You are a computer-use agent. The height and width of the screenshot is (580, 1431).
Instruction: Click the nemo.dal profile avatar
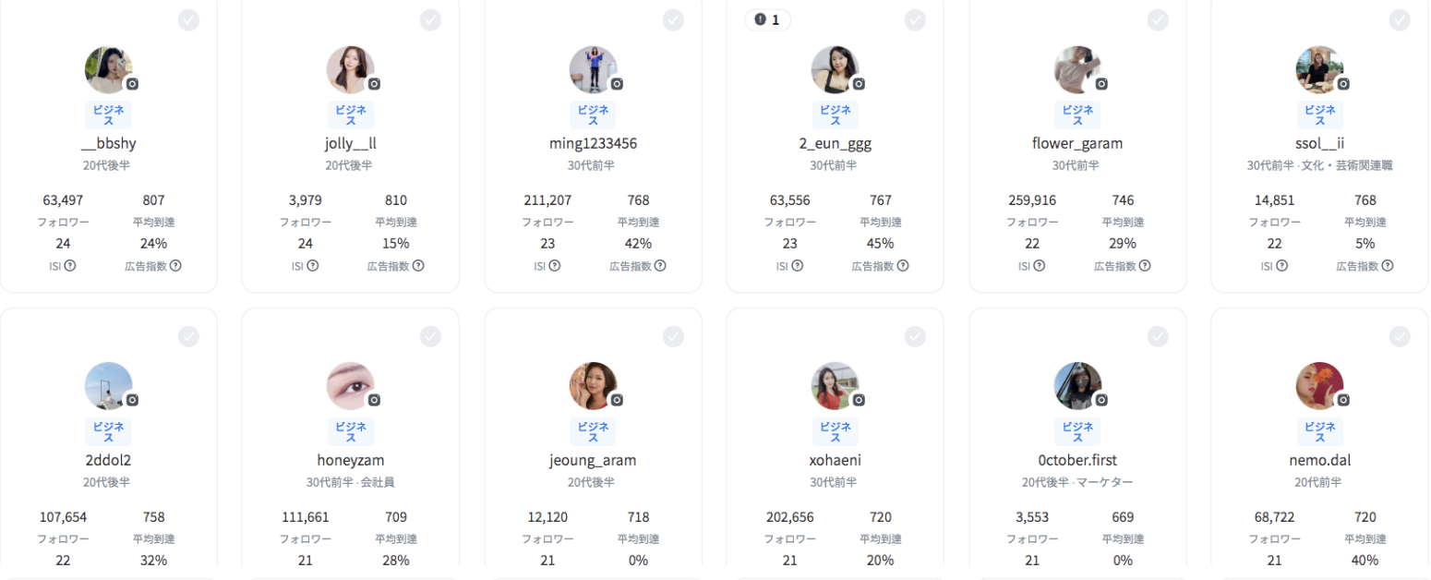(1319, 386)
